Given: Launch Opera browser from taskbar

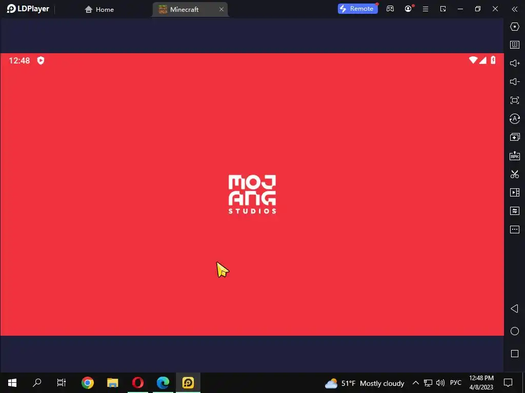Looking at the screenshot, I should 137,383.
